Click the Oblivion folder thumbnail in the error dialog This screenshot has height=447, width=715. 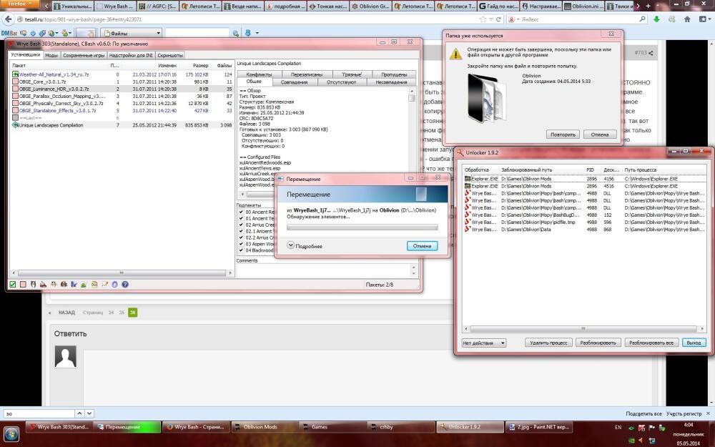486,97
